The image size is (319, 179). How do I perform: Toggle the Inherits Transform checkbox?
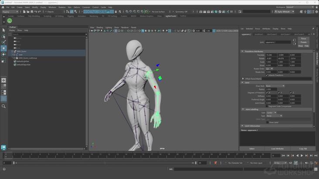(x=267, y=75)
